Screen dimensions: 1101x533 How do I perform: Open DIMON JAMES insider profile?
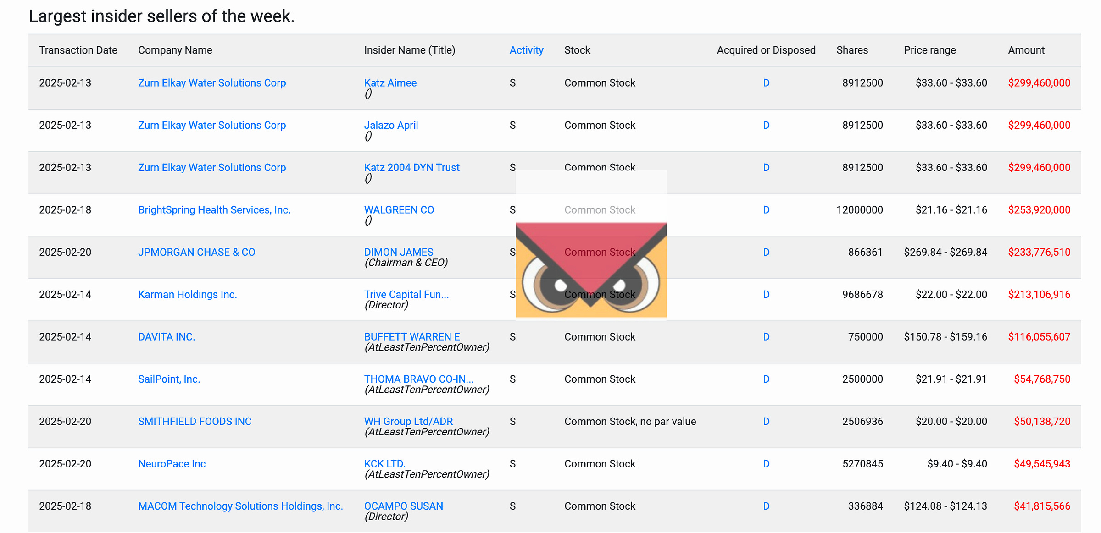tap(398, 252)
